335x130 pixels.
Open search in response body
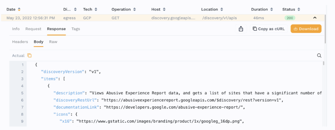[319, 55]
